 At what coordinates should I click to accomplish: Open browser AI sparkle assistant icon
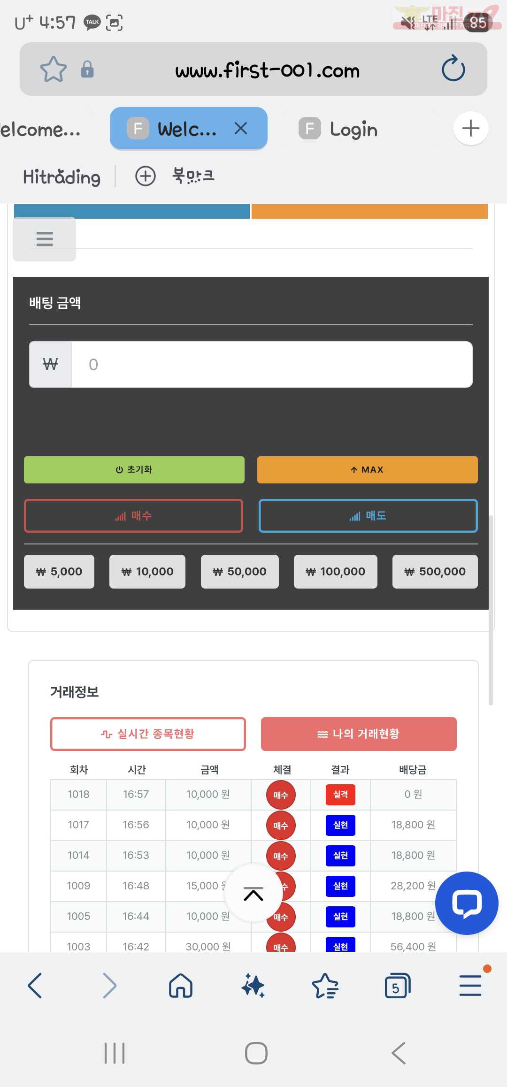click(253, 985)
